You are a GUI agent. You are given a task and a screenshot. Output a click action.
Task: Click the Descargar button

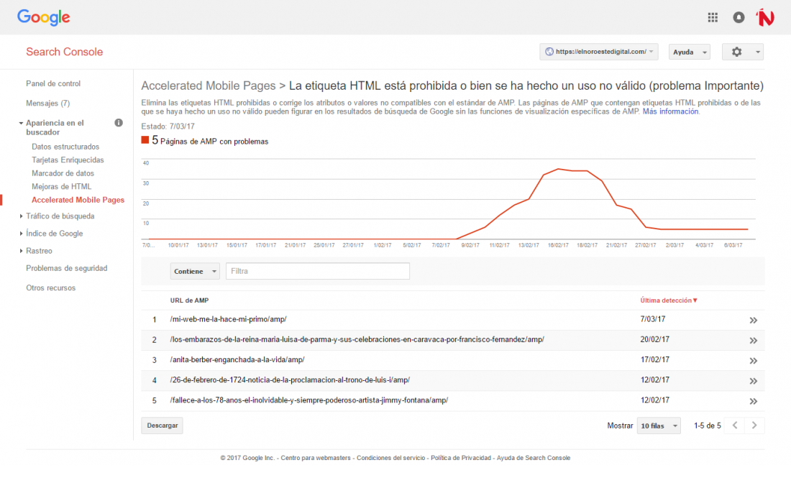pos(162,426)
